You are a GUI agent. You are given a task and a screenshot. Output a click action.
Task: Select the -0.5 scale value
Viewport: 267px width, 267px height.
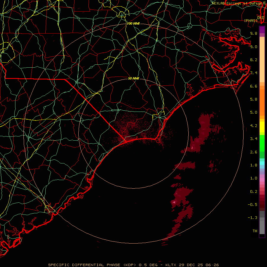(x=252, y=205)
